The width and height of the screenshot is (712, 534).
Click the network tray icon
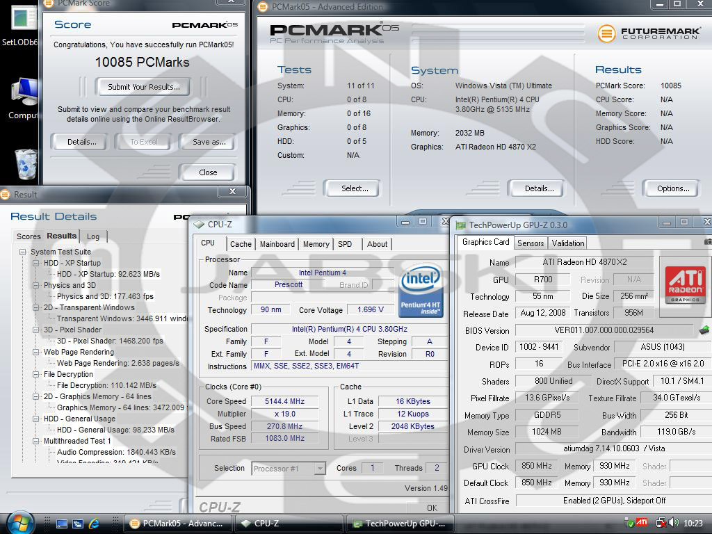pos(661,523)
